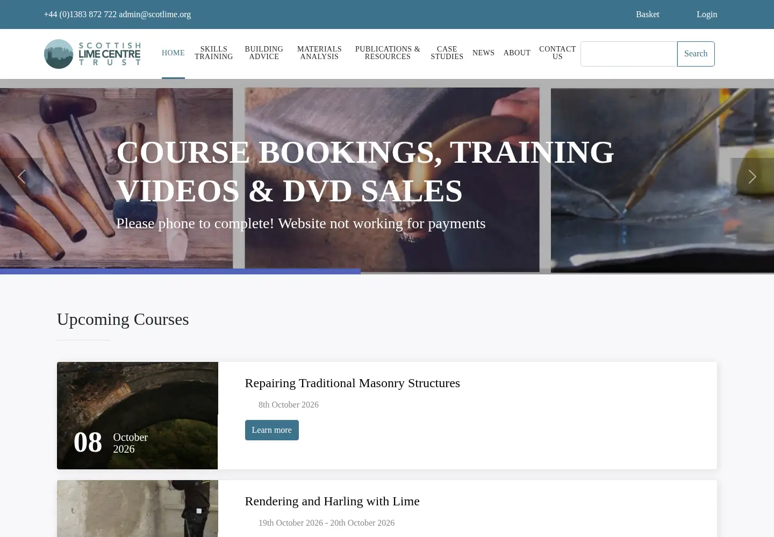Click the Scottish Lime Centre Trust logo
The image size is (774, 537).
tap(92, 54)
